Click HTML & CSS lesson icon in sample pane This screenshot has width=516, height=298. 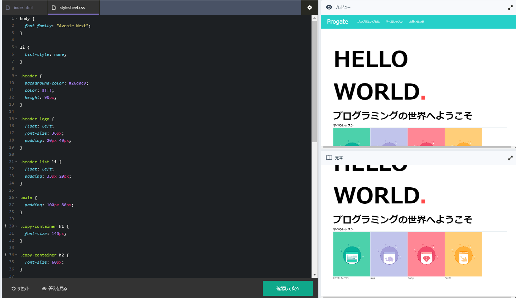(352, 255)
